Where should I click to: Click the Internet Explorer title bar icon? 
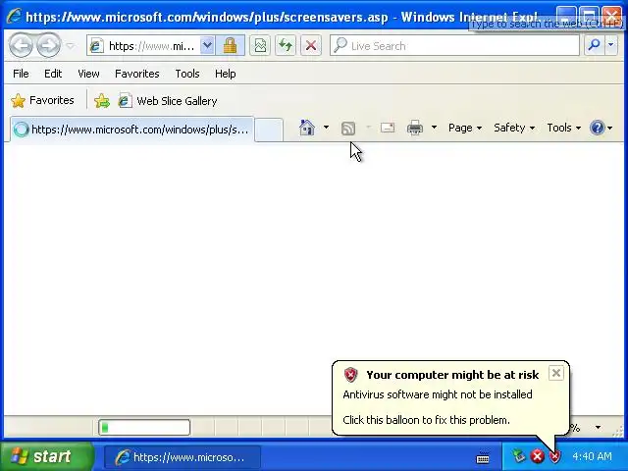13,16
